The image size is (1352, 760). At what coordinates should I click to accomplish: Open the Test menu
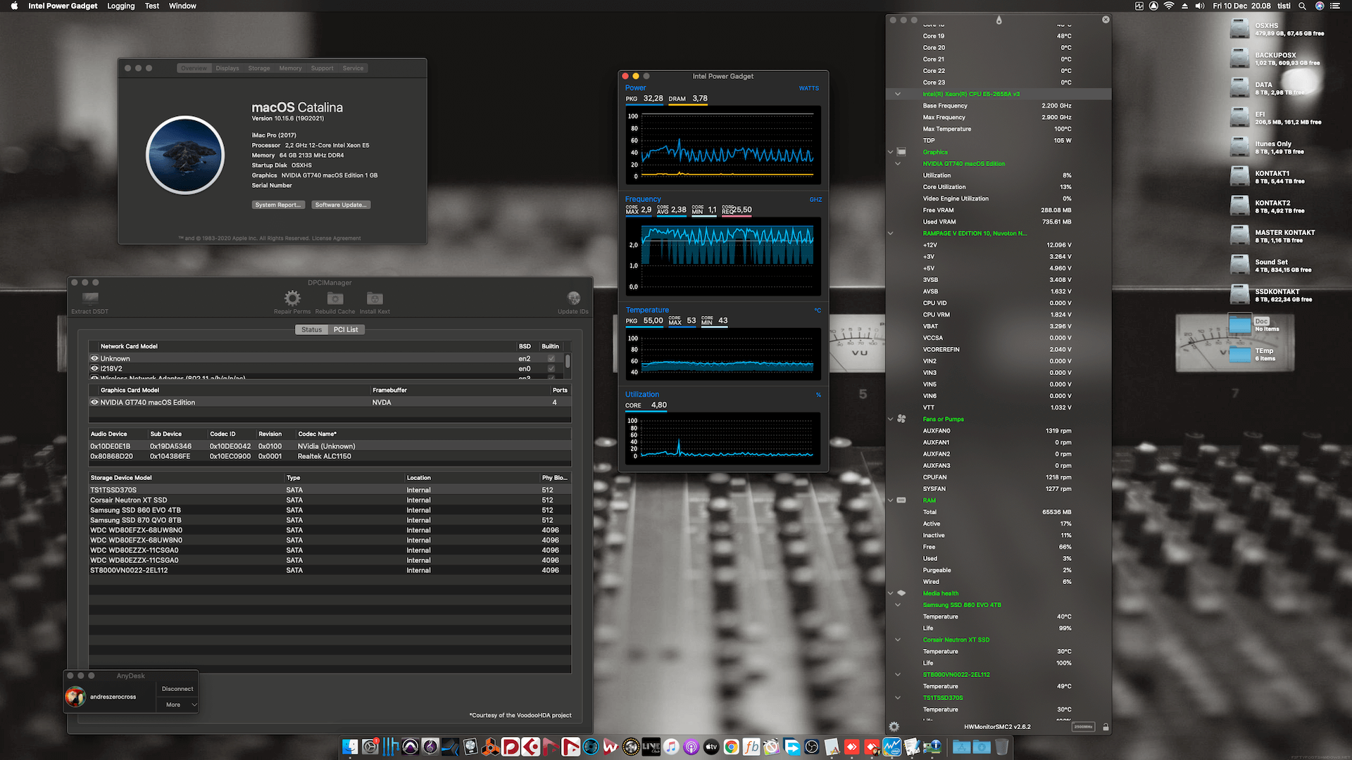tap(152, 6)
